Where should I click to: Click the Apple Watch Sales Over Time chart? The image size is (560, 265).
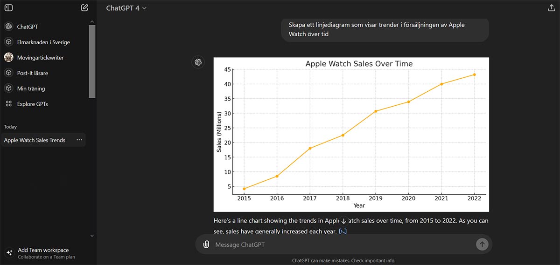point(351,135)
